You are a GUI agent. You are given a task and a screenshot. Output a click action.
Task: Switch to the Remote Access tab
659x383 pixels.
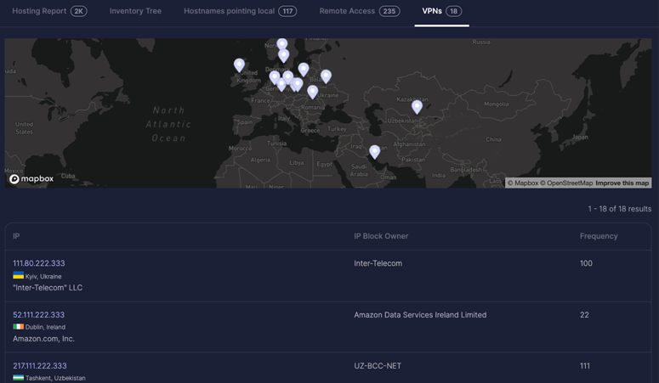pos(360,11)
